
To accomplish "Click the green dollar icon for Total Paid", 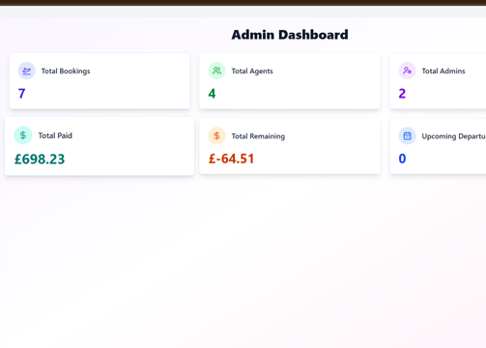I will pyautogui.click(x=23, y=135).
